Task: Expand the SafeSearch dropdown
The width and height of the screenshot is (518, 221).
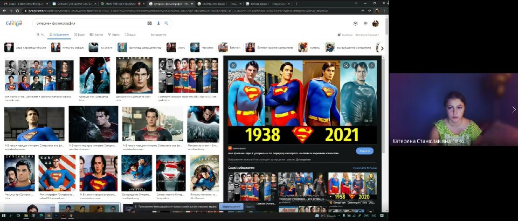Action: coord(368,34)
